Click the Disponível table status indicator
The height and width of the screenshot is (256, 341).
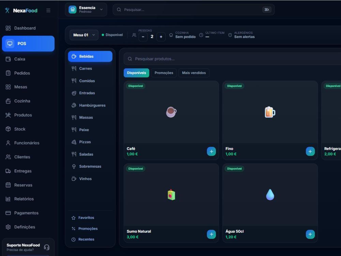point(112,35)
